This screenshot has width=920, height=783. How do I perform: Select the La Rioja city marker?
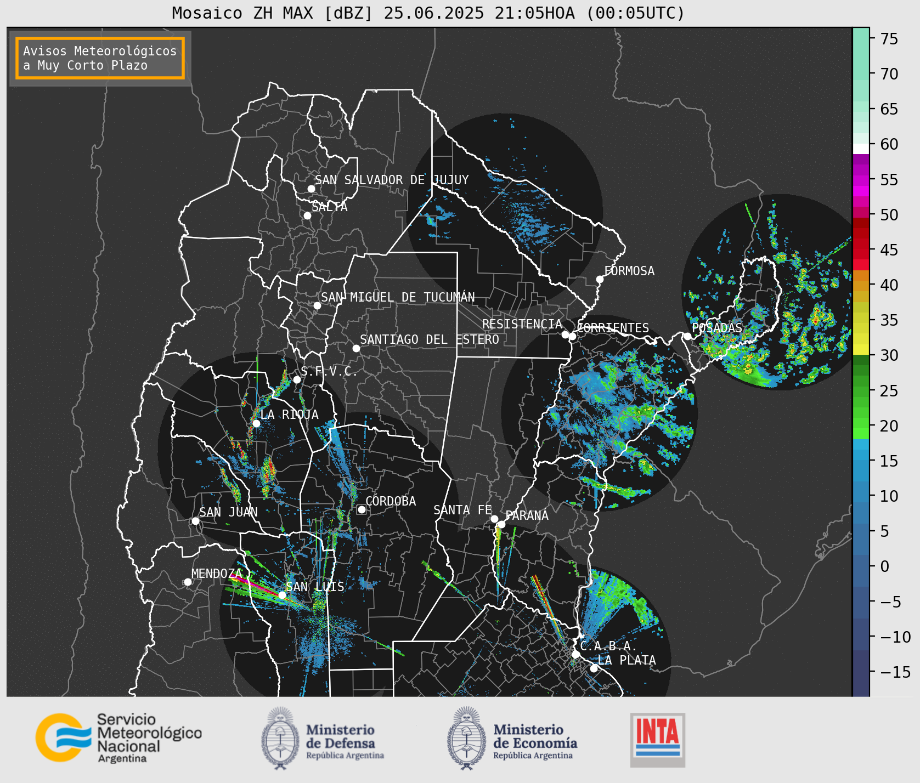(x=256, y=423)
